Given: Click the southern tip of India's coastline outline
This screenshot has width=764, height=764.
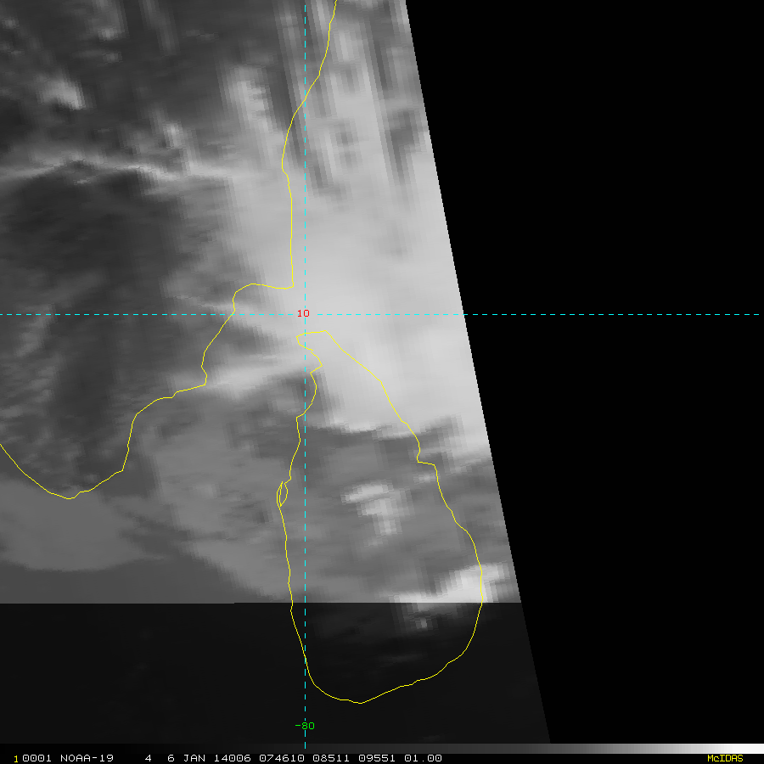Looking at the screenshot, I should tap(70, 497).
